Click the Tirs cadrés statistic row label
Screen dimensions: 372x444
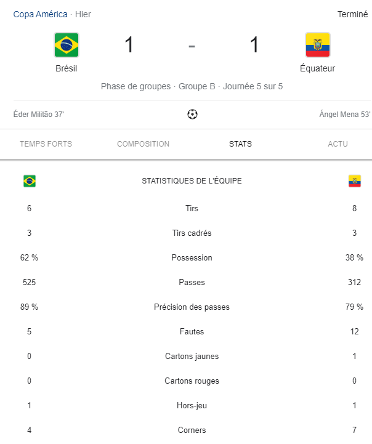point(192,233)
